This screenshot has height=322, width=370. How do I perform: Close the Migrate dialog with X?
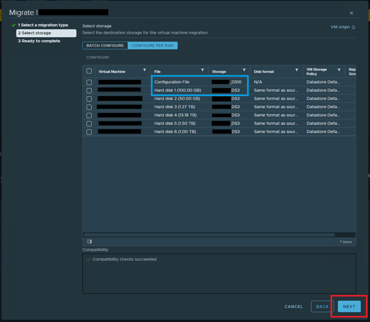pos(351,13)
